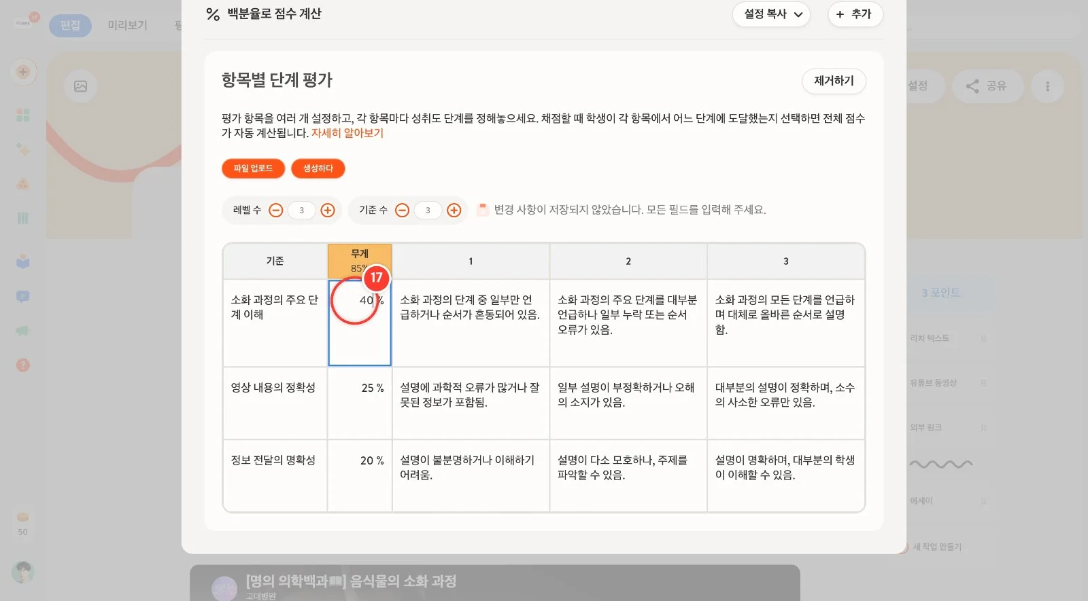
Task: Click the megaphone announcements icon in sidebar
Action: [x=23, y=331]
